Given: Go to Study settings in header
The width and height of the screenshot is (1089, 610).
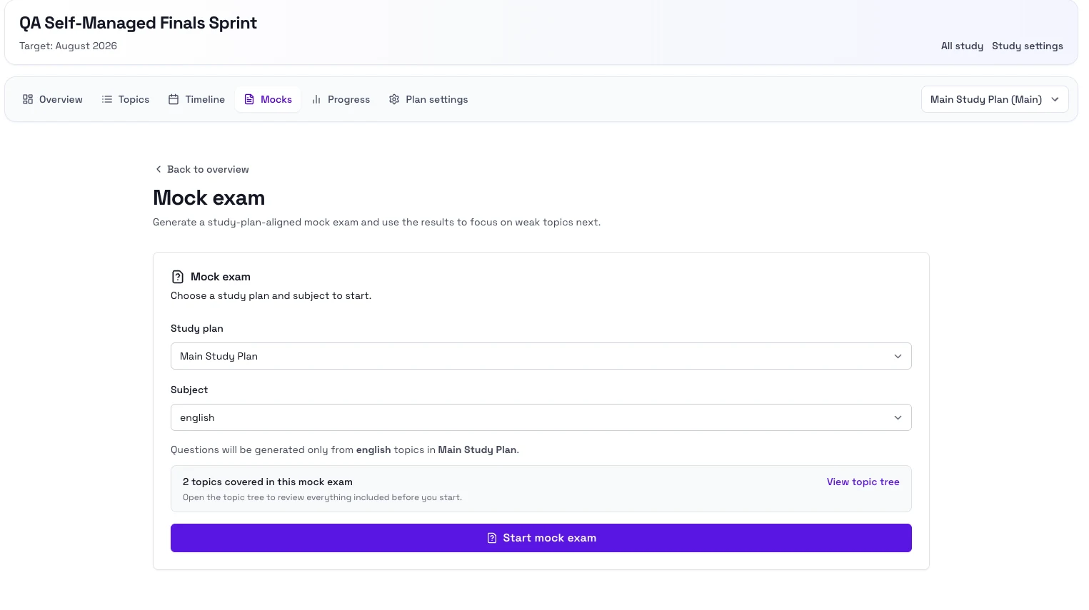Looking at the screenshot, I should click(x=1027, y=46).
